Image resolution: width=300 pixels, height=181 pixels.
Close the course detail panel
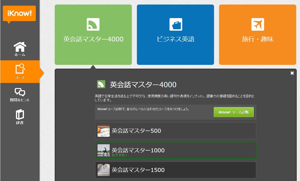coord(292,73)
